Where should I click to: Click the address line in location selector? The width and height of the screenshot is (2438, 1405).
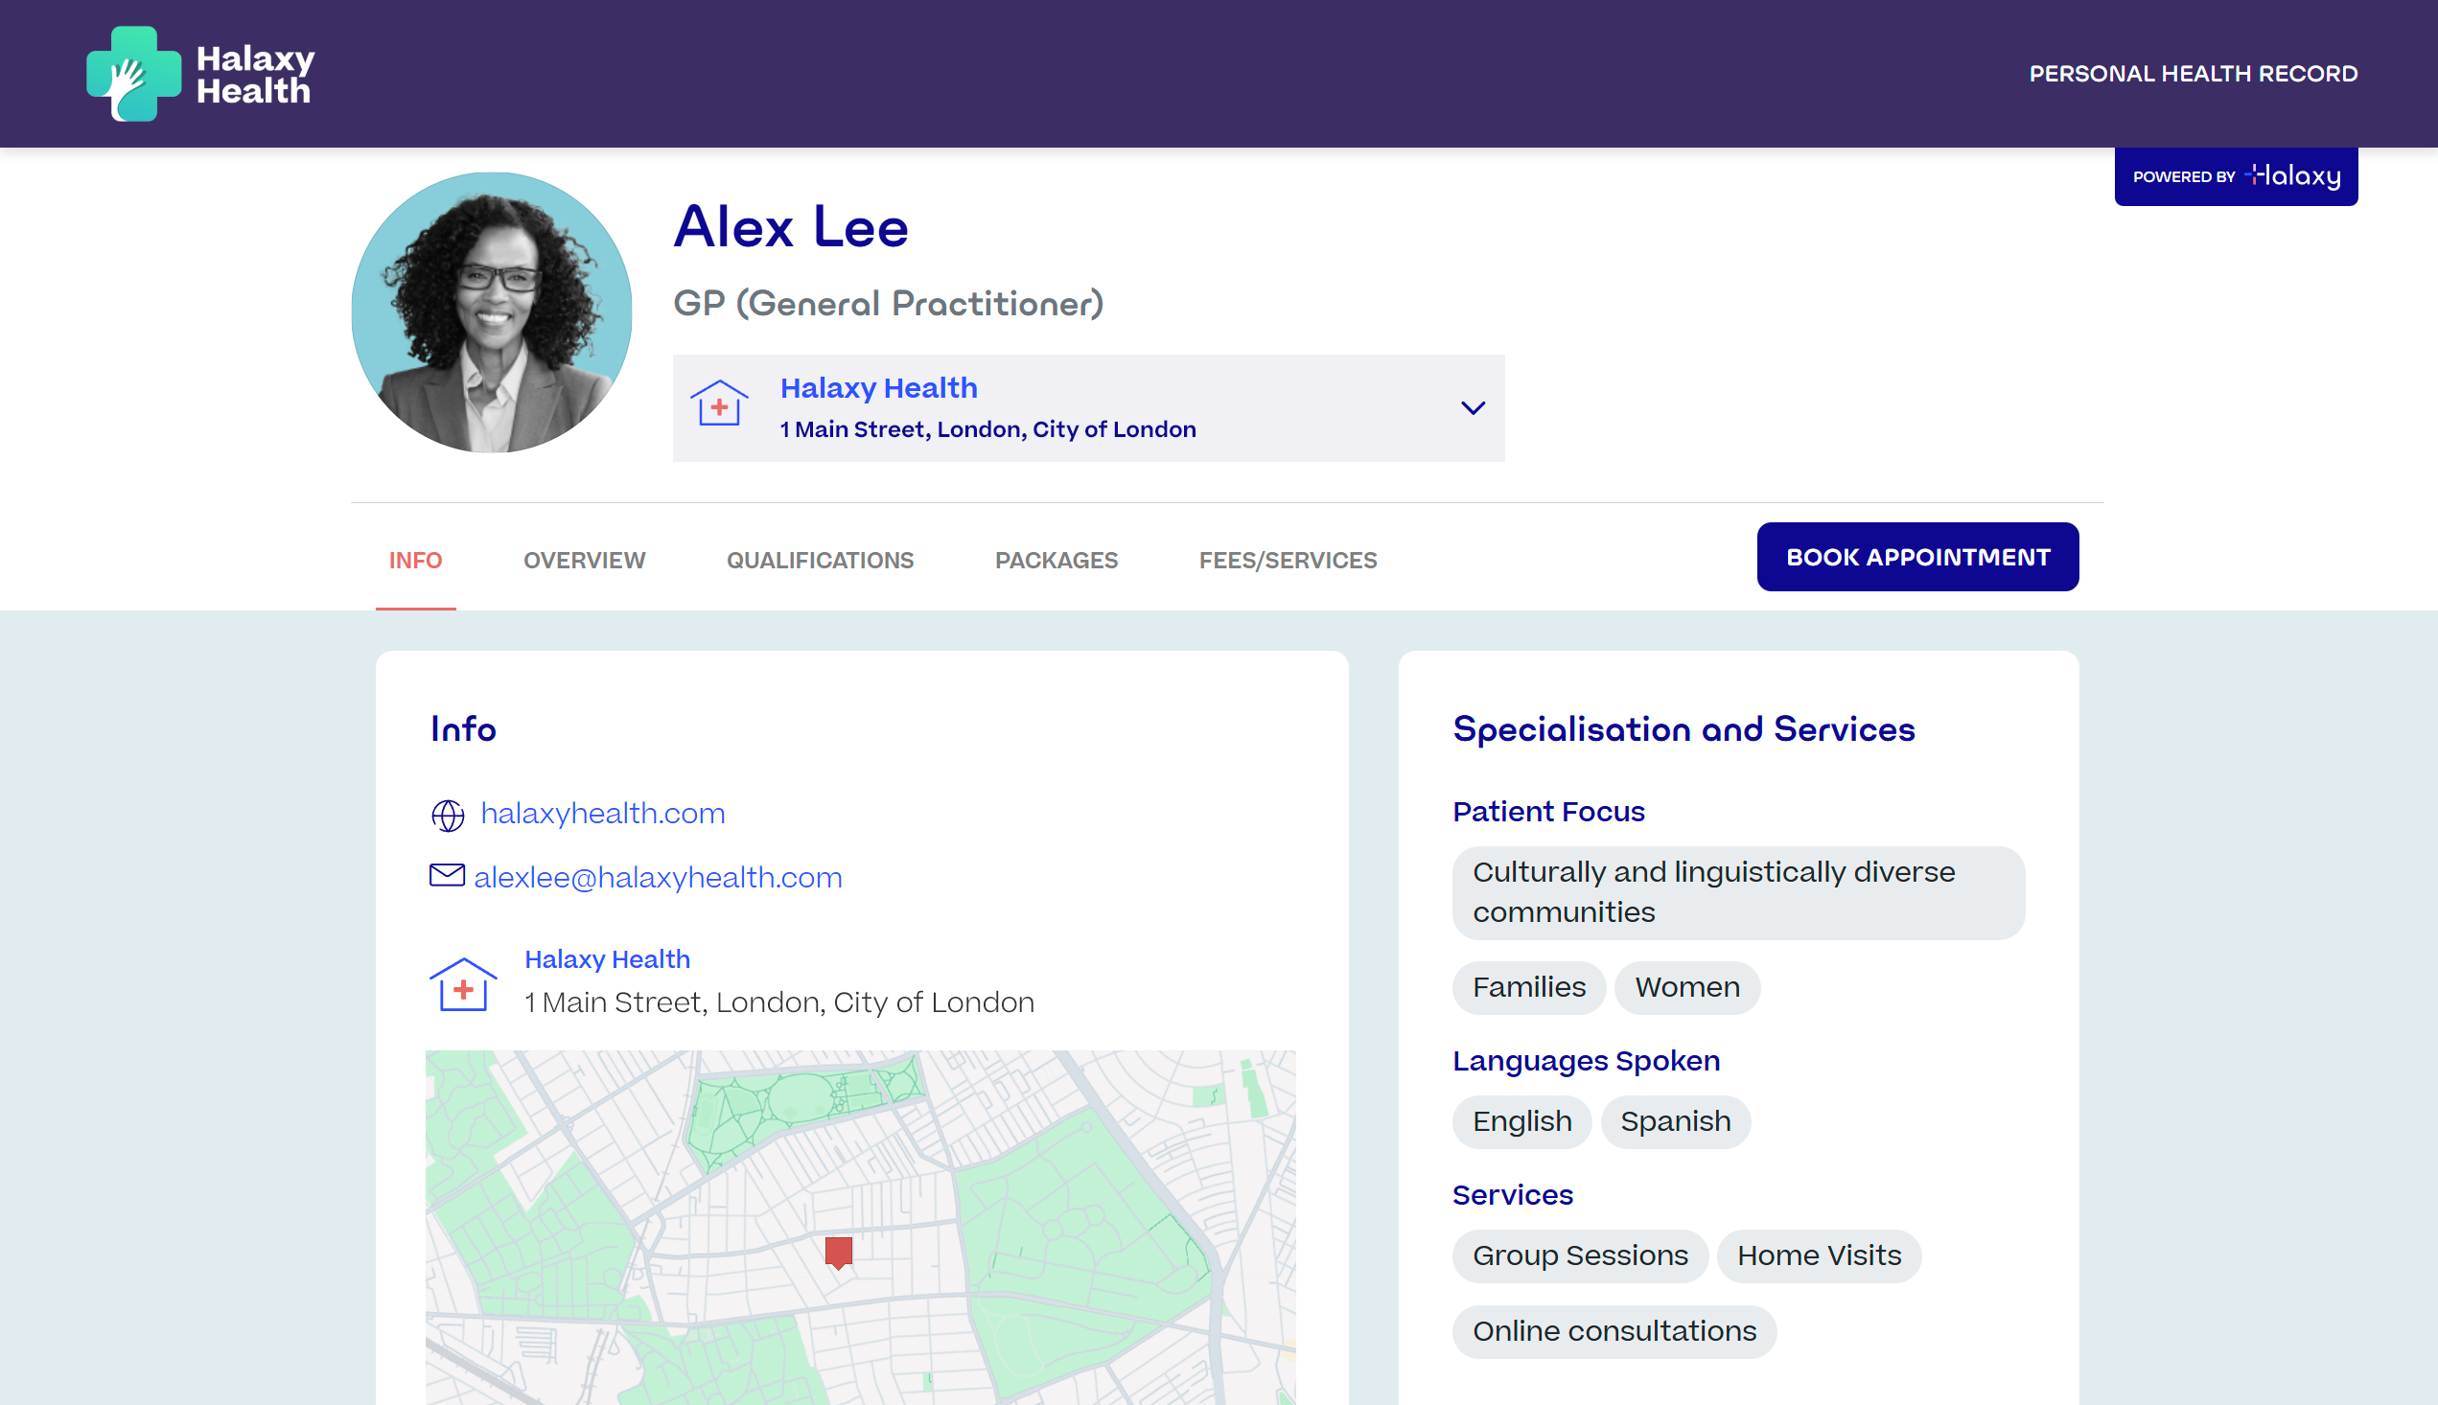(988, 430)
